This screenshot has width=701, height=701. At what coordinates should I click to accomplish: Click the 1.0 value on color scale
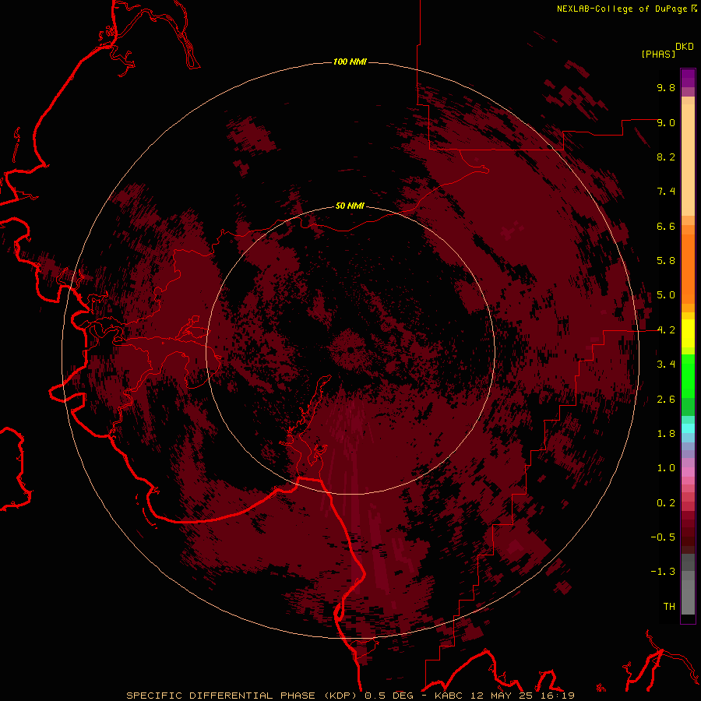[666, 468]
